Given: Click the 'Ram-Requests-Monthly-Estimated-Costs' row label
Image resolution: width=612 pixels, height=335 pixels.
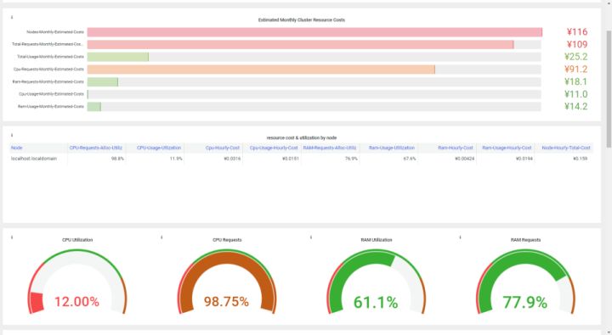Looking at the screenshot, I should pos(48,81).
